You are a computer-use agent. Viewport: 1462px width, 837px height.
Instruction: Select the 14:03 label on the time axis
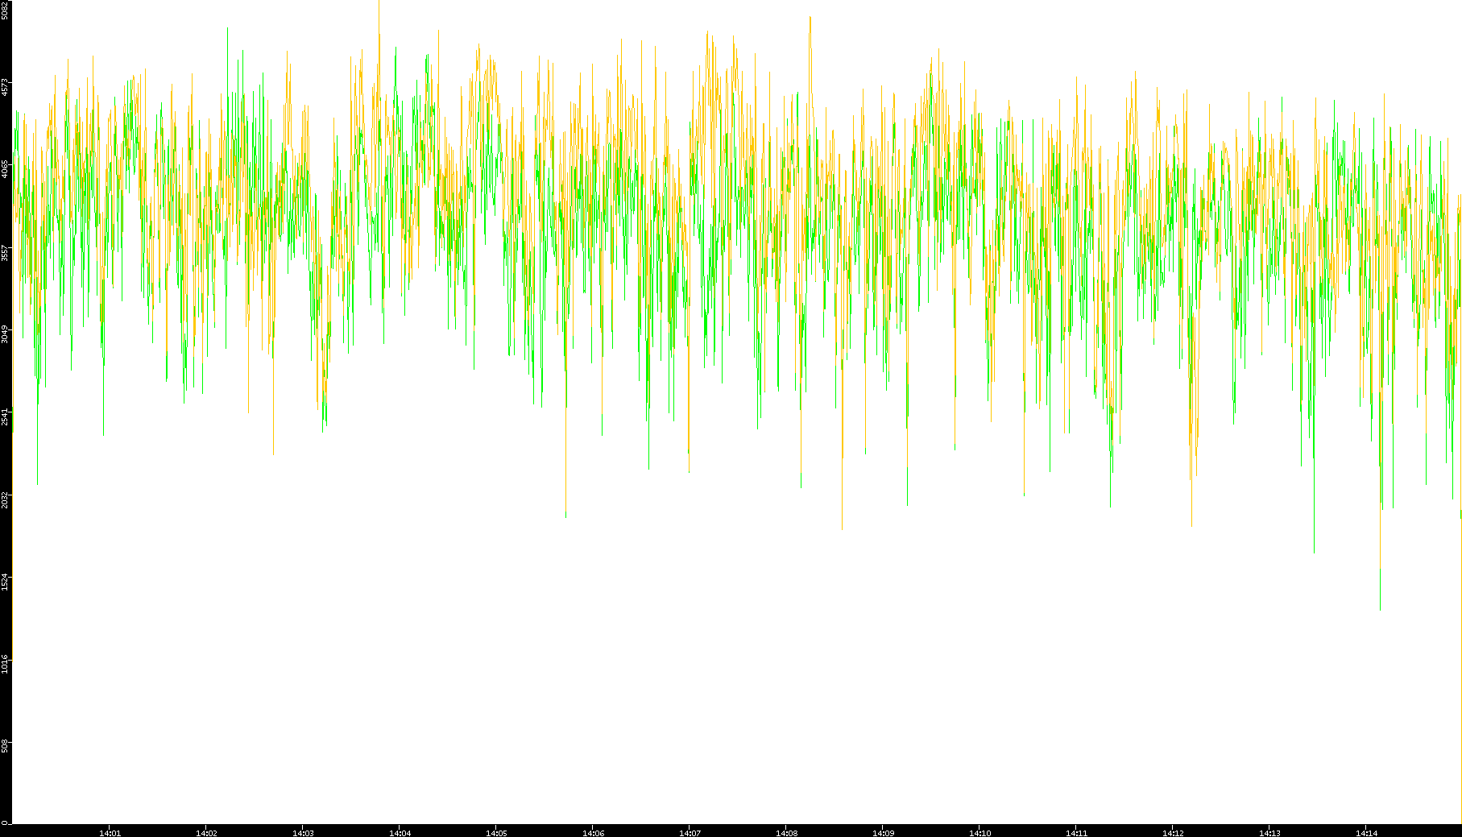click(303, 833)
